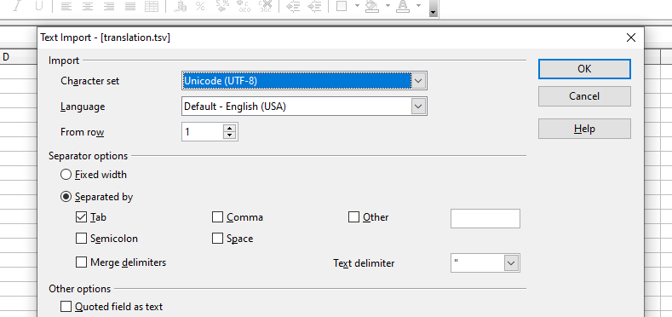Select the Fixed width radio button
This screenshot has height=317, width=672.
66,175
